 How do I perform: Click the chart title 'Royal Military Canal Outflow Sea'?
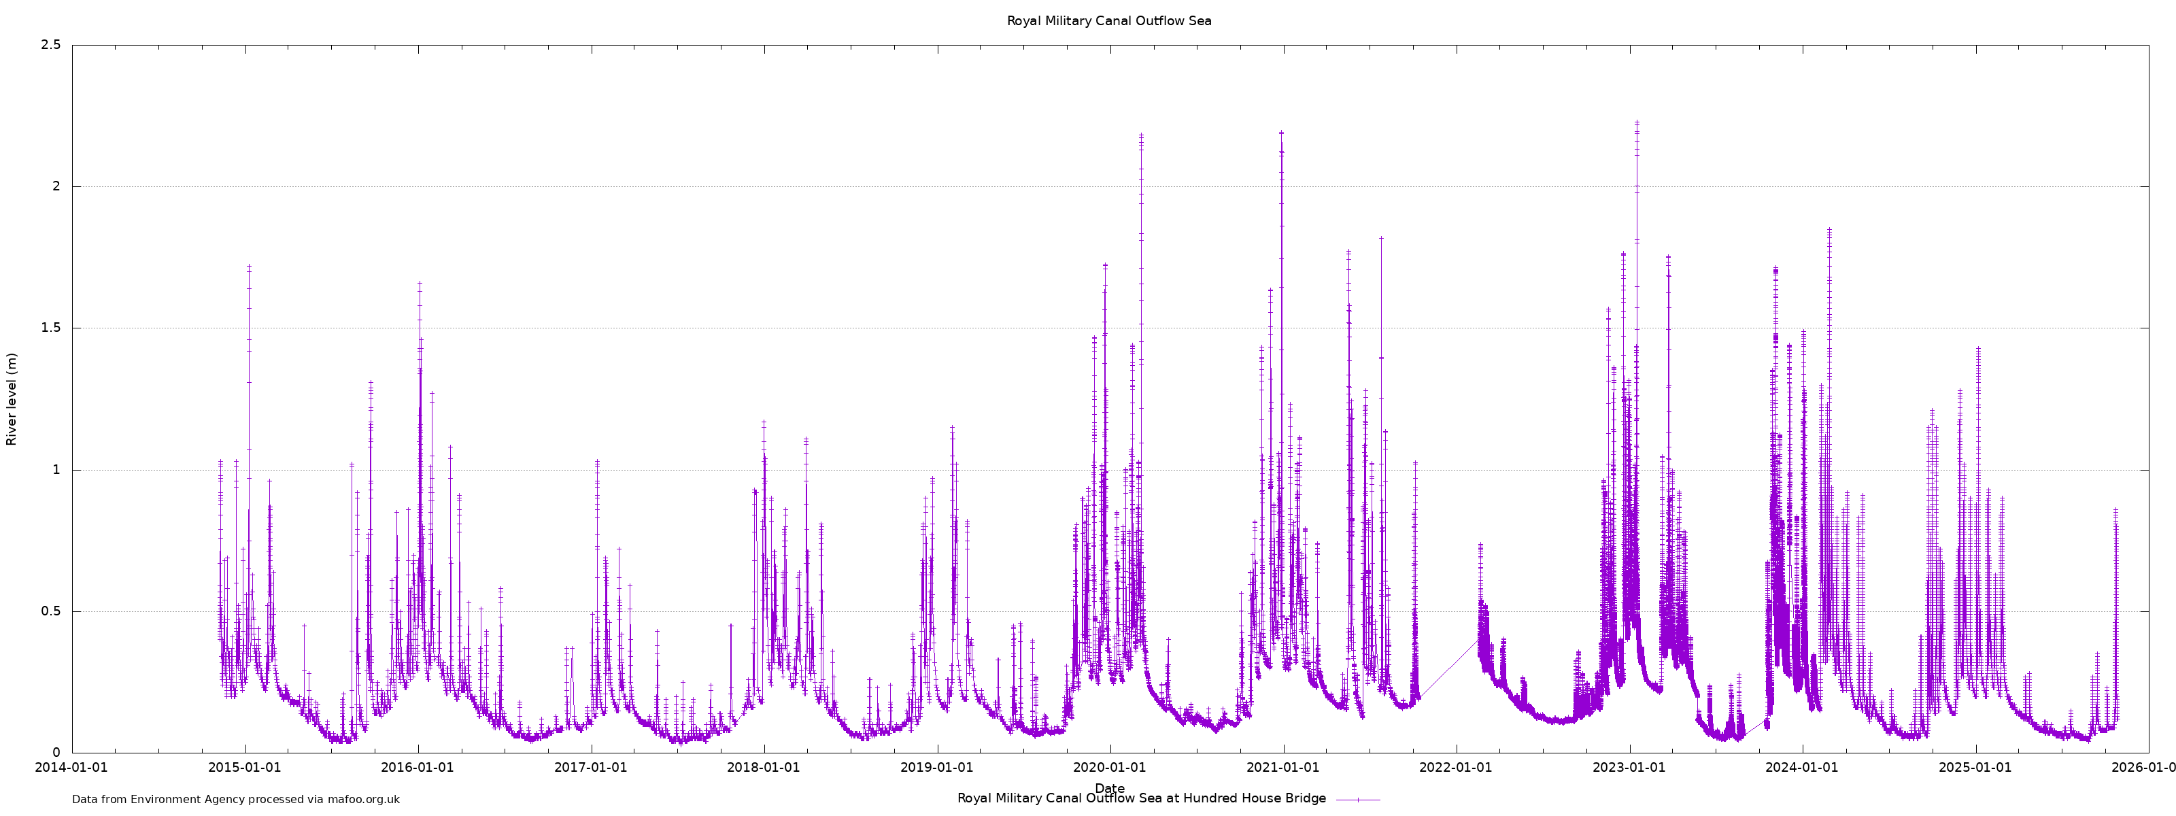point(1108,21)
